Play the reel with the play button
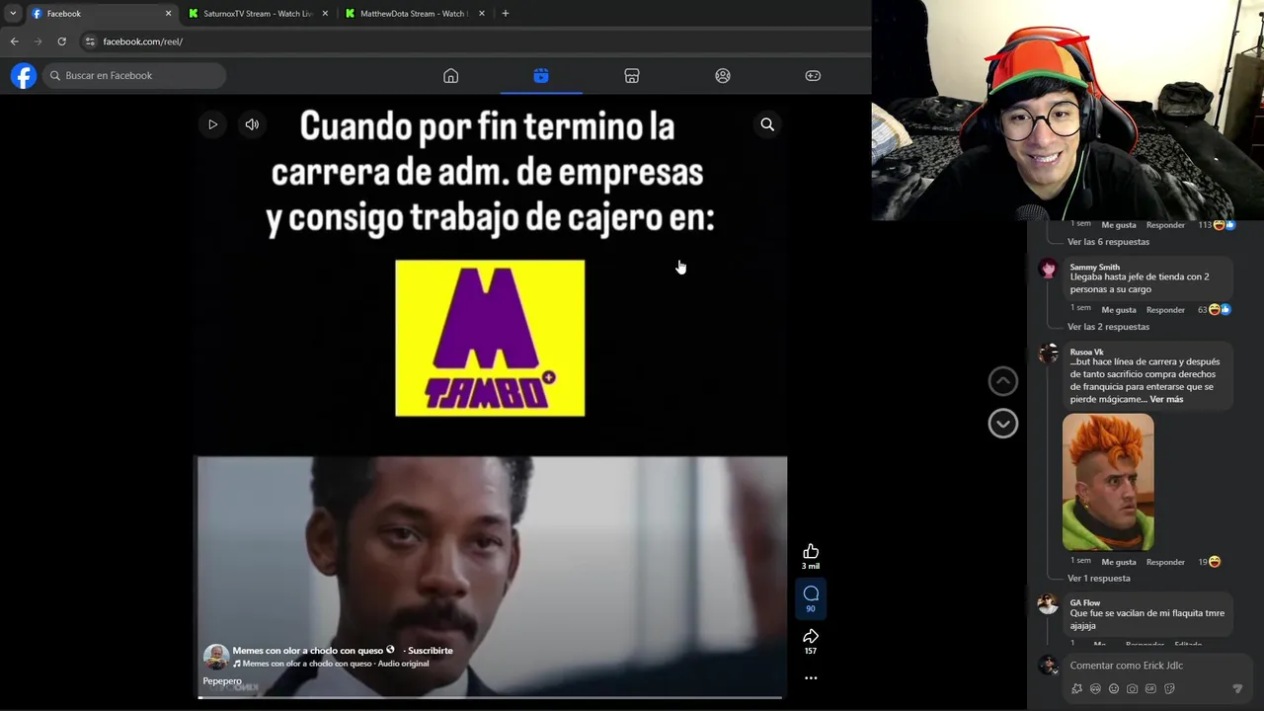Image resolution: width=1264 pixels, height=711 pixels. (x=212, y=124)
